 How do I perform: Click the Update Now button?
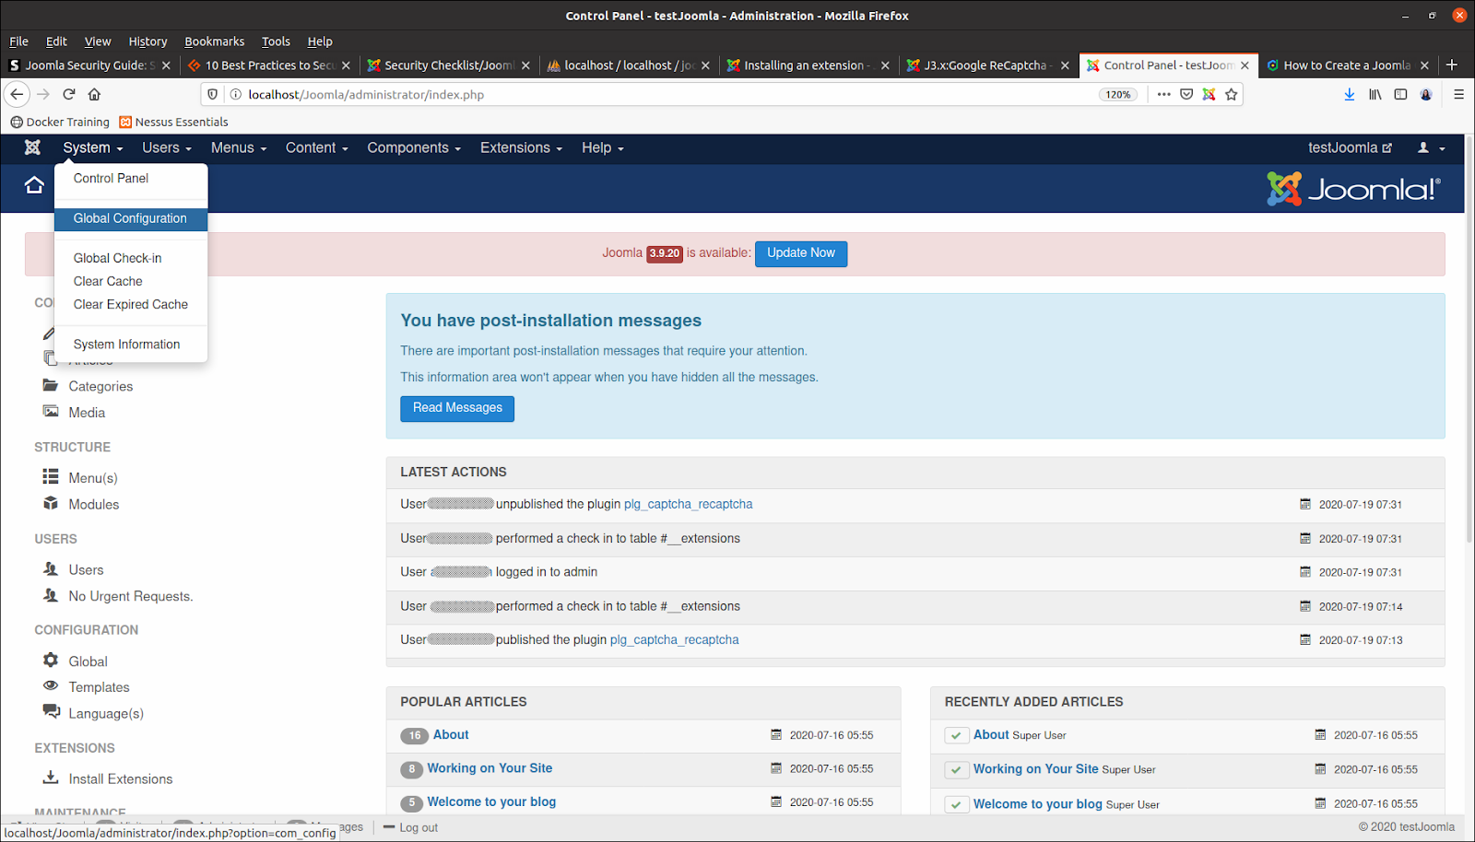pos(801,253)
